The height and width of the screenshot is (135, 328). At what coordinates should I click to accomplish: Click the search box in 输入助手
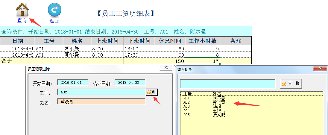pyautogui.click(x=227, y=84)
